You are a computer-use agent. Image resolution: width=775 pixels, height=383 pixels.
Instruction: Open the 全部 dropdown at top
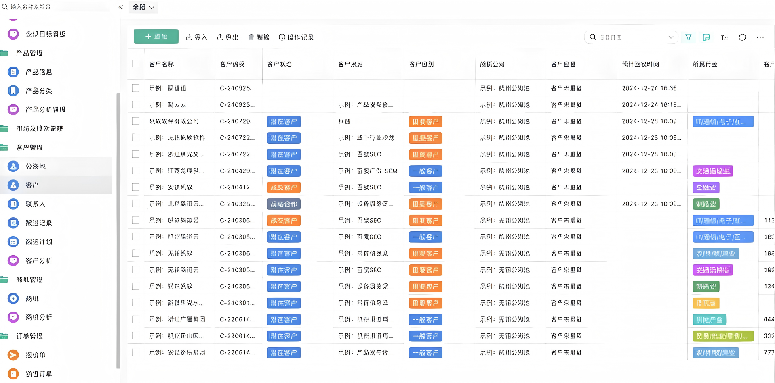pos(143,7)
